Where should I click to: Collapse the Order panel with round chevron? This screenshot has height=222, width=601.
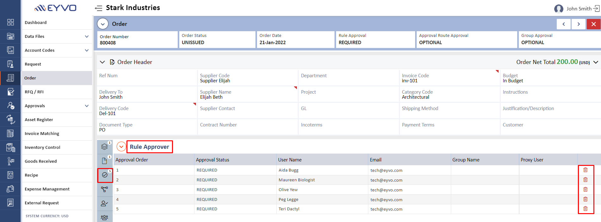[x=103, y=24]
